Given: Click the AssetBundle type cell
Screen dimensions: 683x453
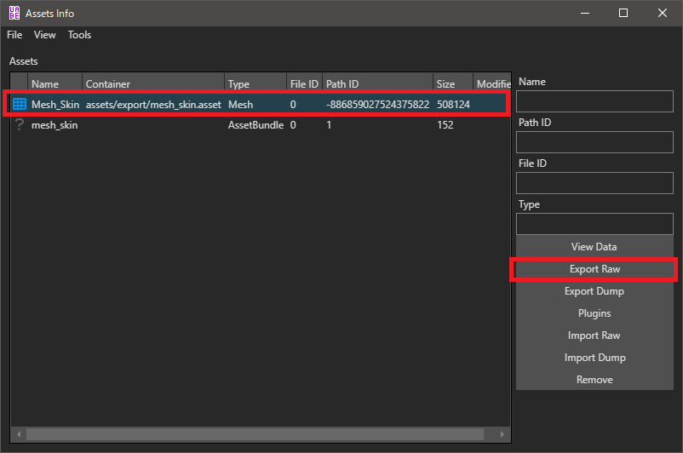Looking at the screenshot, I should click(x=255, y=125).
